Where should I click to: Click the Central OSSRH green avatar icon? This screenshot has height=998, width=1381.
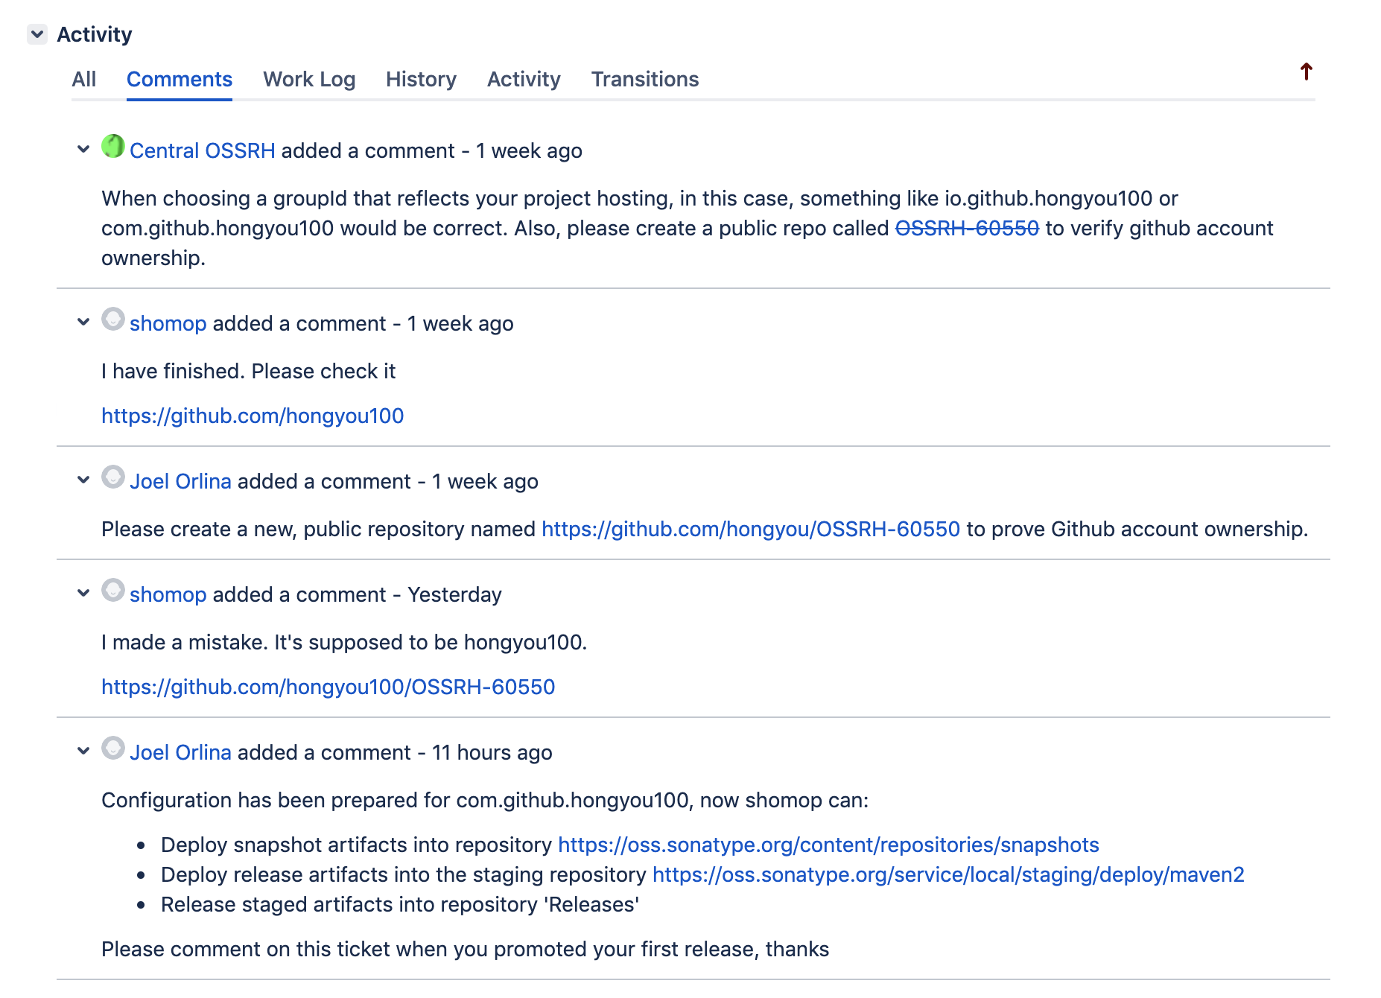coord(112,146)
